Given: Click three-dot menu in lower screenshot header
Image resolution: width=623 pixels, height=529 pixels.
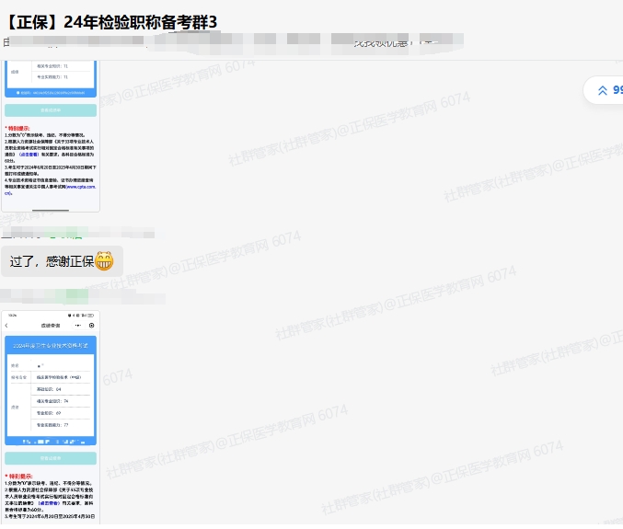Looking at the screenshot, I should [x=78, y=326].
